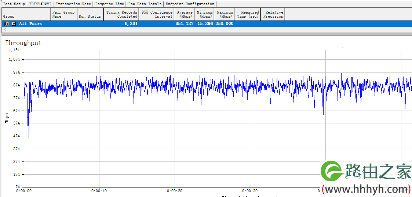
Task: Click the 250.000 maximum value
Action: tap(225, 23)
